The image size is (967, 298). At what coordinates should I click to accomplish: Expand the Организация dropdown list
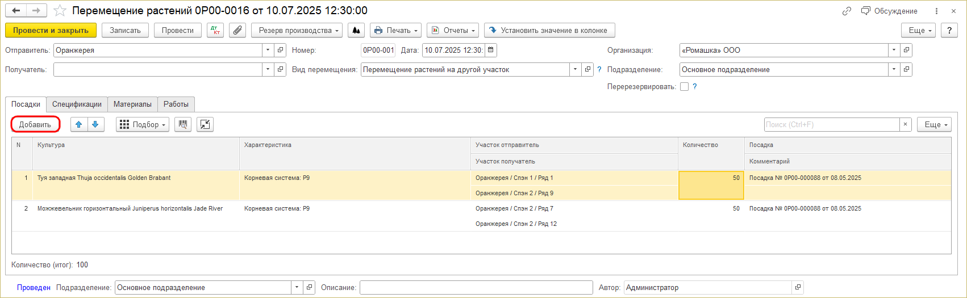[894, 51]
